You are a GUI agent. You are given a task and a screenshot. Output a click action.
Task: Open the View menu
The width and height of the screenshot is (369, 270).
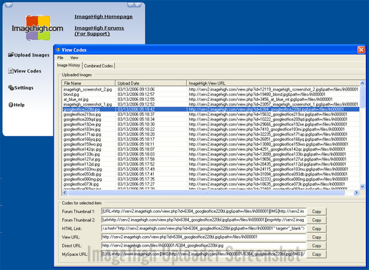pyautogui.click(x=74, y=58)
